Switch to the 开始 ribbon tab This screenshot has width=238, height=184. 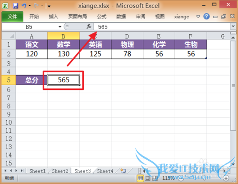[34, 17]
